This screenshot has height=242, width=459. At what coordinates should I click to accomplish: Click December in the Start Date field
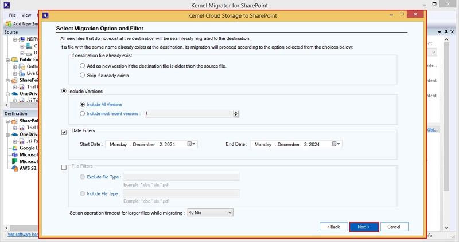tap(144, 144)
